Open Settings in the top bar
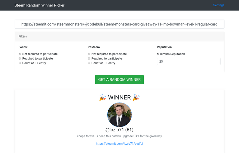Image resolution: width=239 pixels, height=153 pixels. 219,5
